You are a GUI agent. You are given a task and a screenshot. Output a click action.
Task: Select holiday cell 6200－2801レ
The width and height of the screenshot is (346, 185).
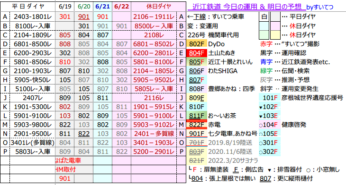tap(154, 53)
